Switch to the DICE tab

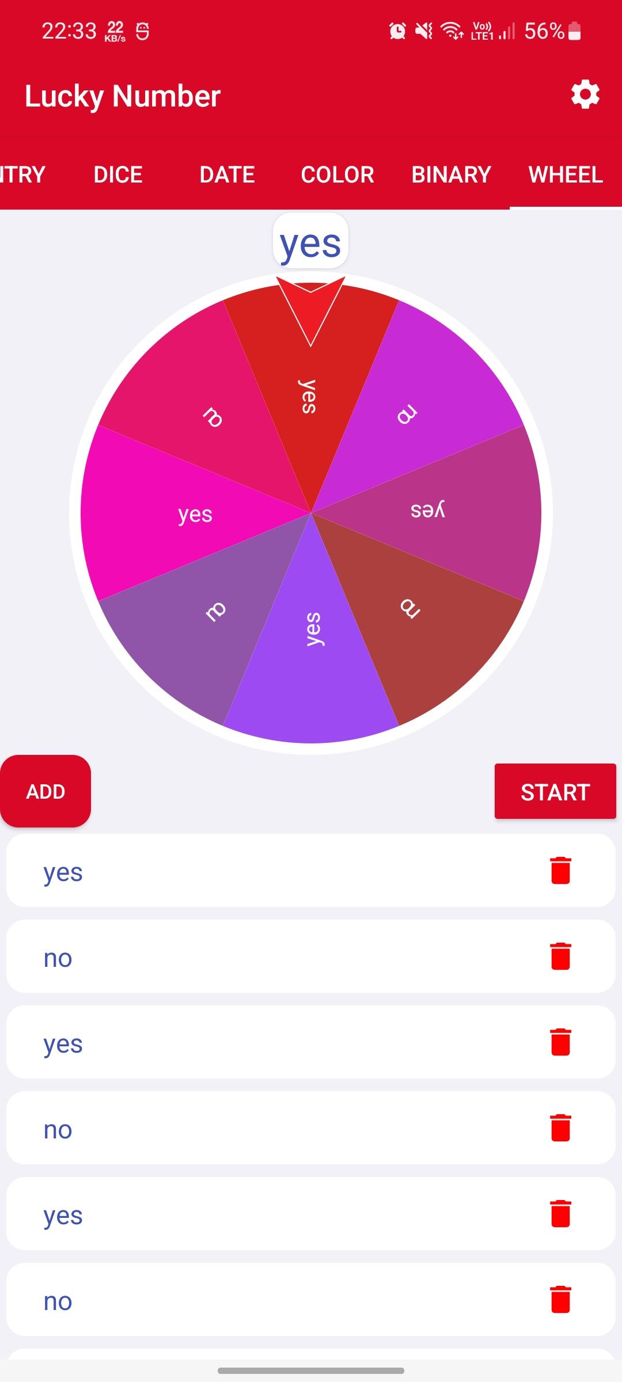[x=118, y=174]
